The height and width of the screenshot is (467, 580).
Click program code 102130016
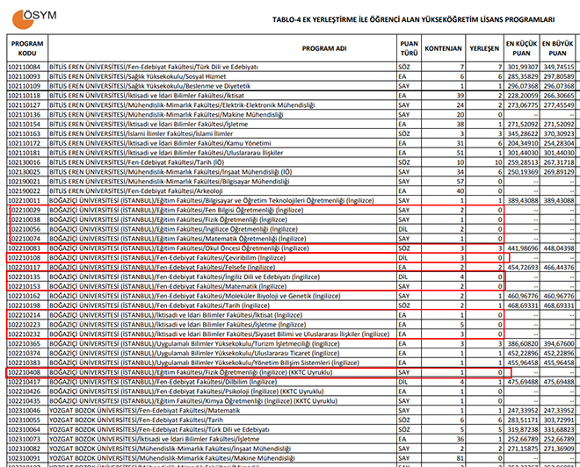tap(24, 162)
